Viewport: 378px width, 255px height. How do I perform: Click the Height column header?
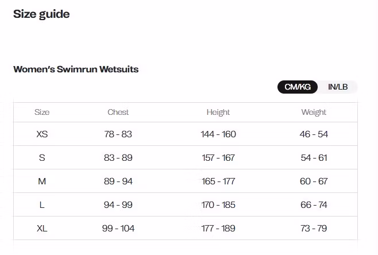218,112
